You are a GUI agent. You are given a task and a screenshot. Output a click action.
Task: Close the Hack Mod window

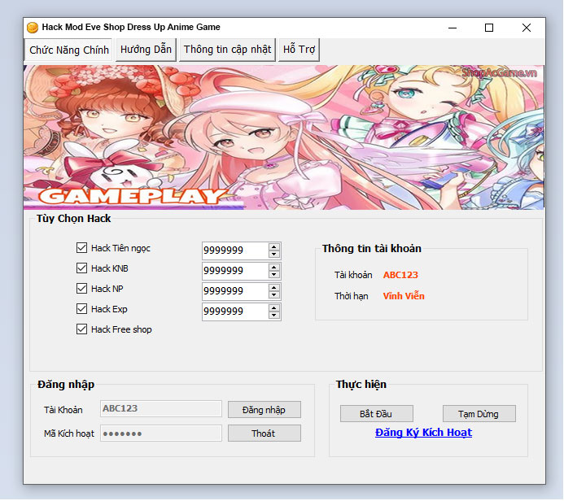click(527, 28)
